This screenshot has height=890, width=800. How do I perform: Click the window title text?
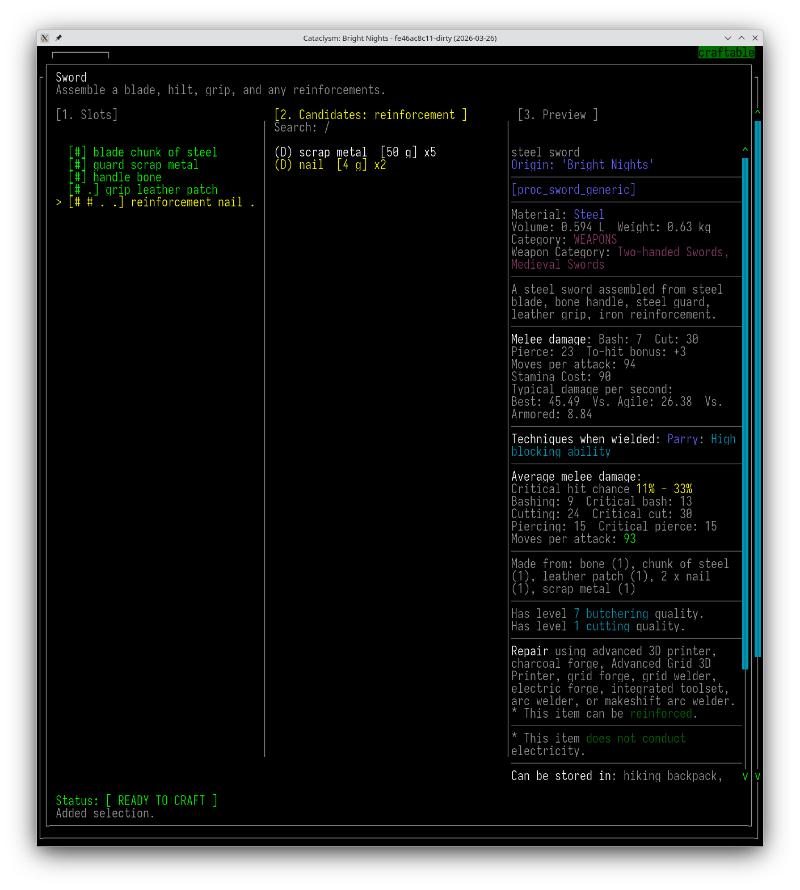point(400,38)
